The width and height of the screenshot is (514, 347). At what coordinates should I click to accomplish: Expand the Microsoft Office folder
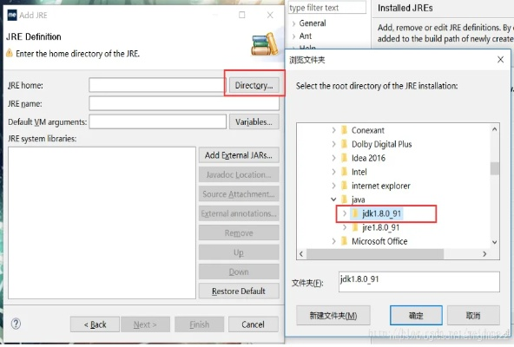click(333, 241)
